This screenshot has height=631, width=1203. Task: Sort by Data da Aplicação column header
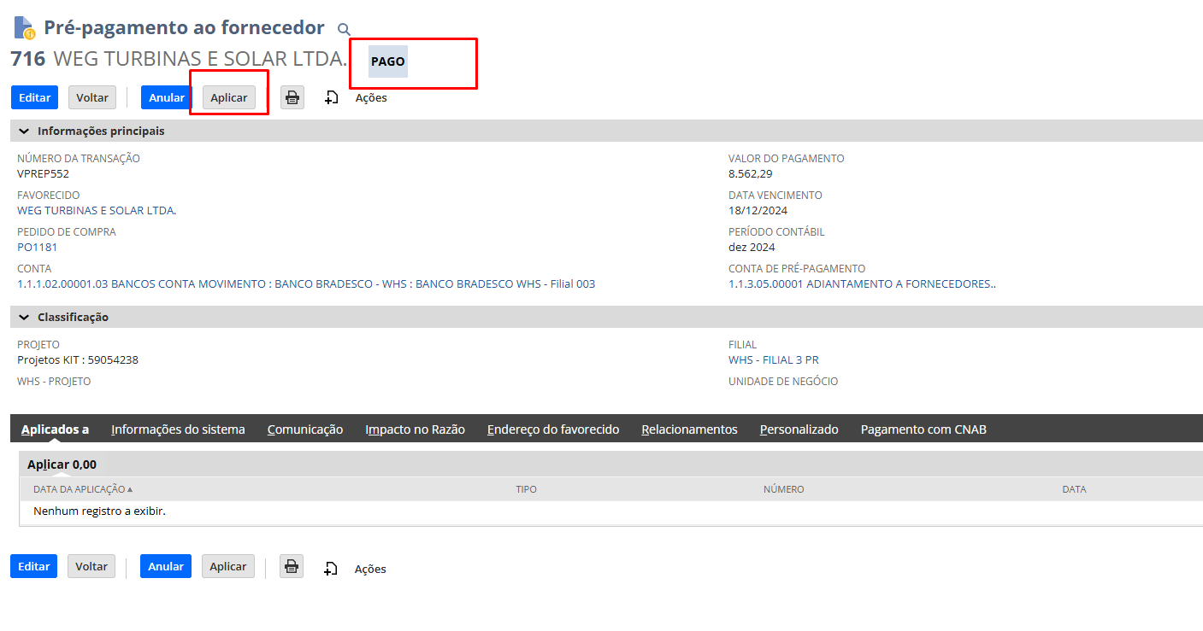pos(82,489)
